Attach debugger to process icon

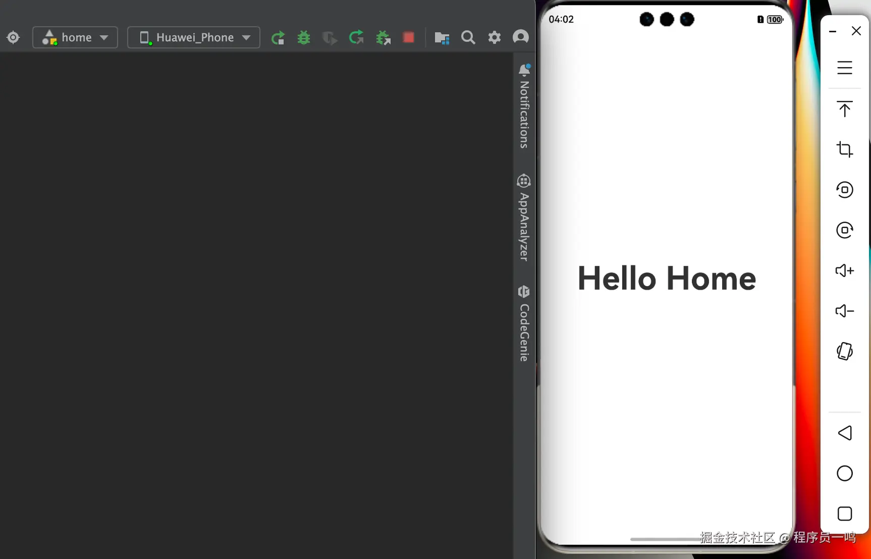pos(384,38)
